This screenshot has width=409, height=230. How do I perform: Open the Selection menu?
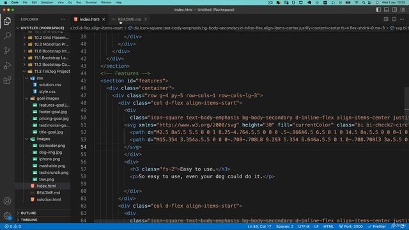coord(47,3)
